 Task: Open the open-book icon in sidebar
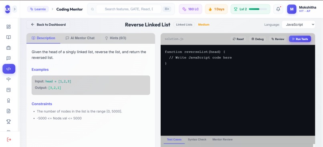pyautogui.click(x=8, y=37)
